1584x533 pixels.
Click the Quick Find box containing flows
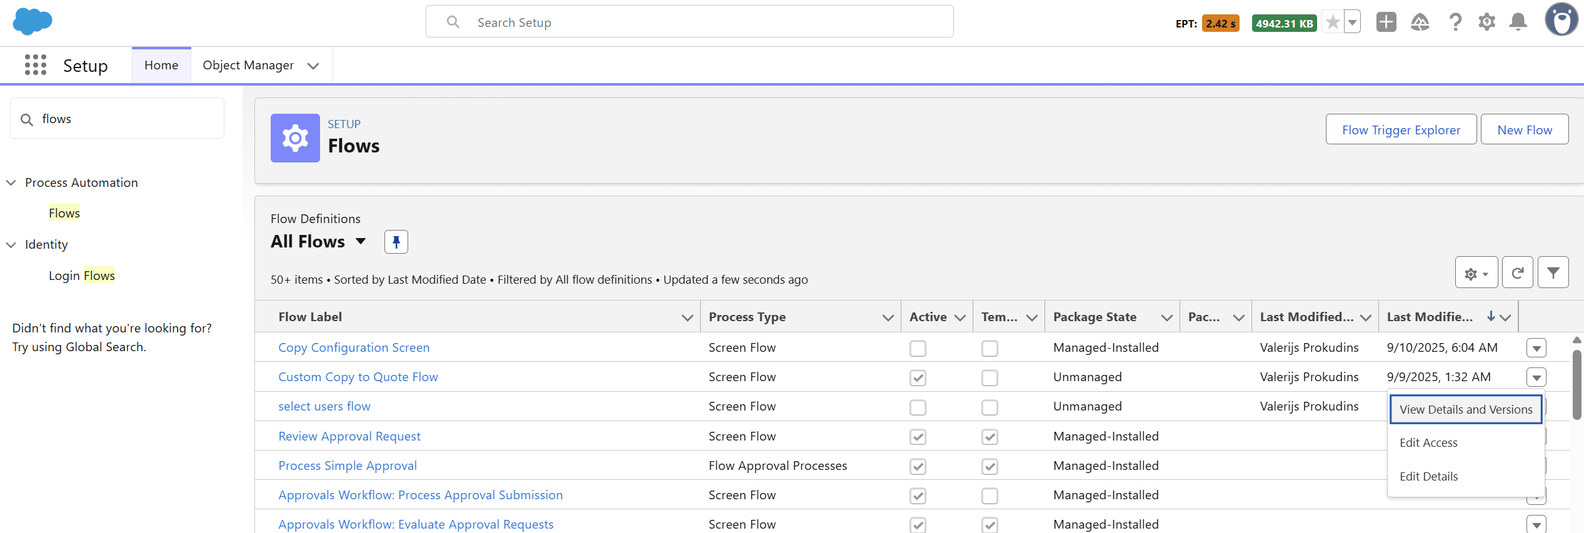tap(117, 118)
